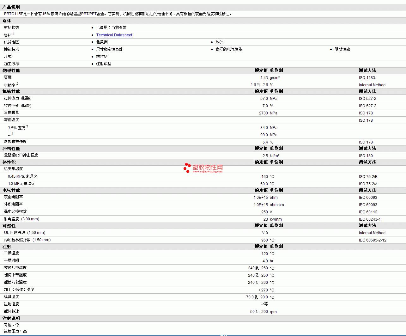
Task: Select the 物理性能 section header
Action: (11, 70)
